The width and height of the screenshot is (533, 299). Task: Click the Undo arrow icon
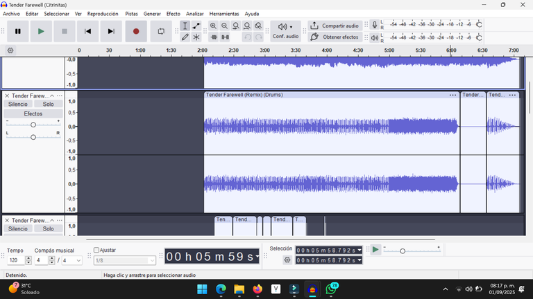coord(248,37)
